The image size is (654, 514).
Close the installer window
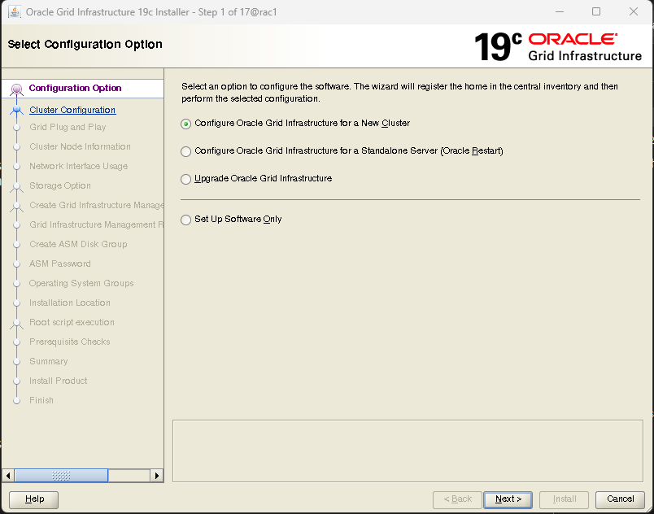[x=634, y=11]
